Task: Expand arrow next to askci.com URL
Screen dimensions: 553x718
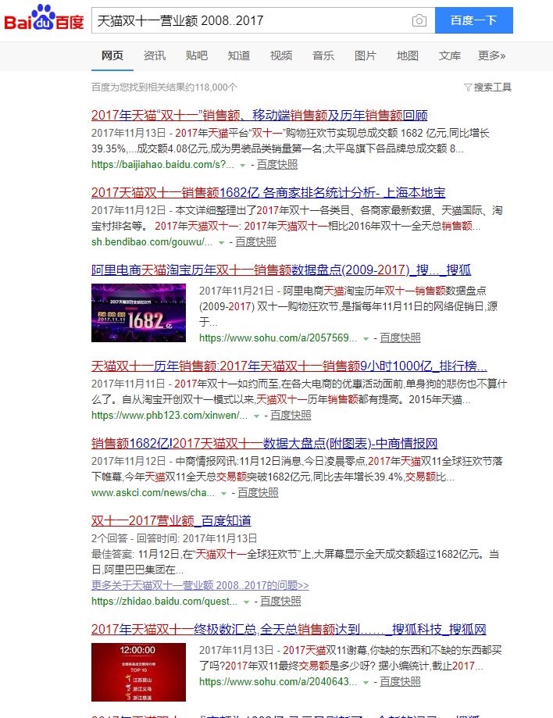Action: click(223, 494)
